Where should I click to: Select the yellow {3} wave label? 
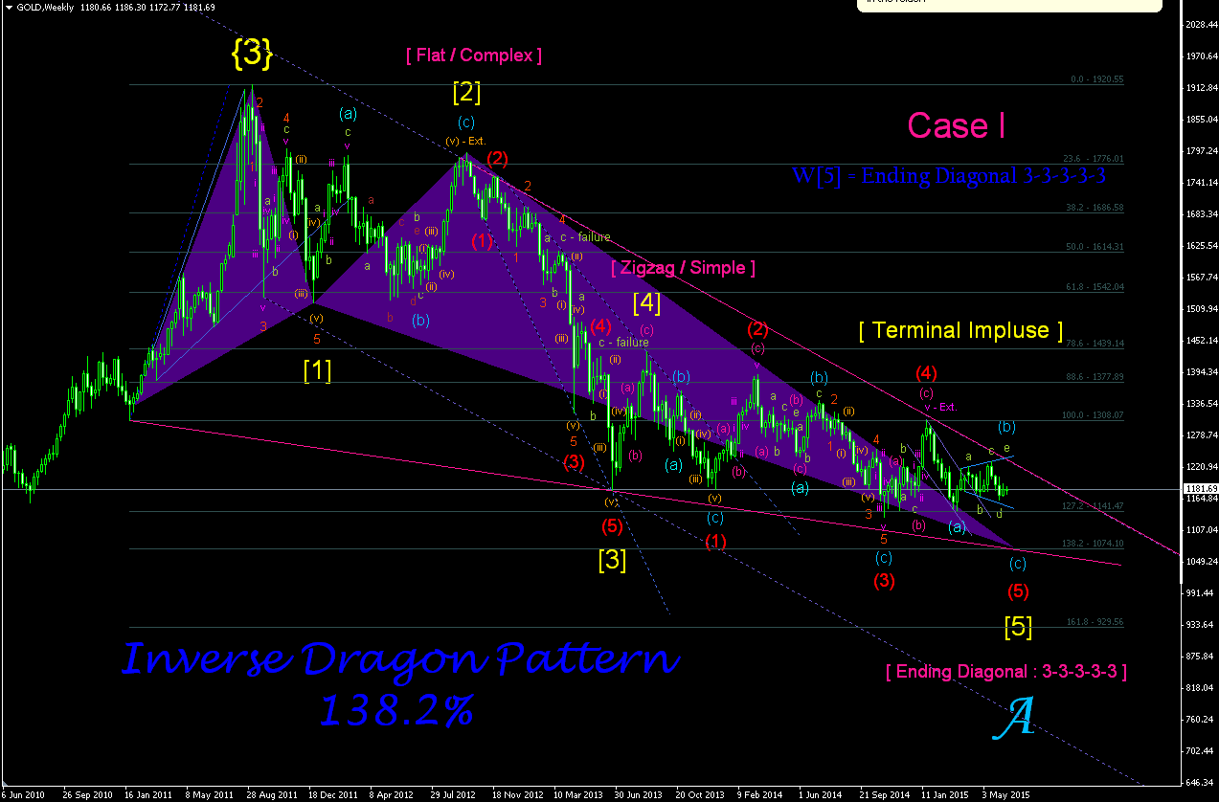(252, 55)
